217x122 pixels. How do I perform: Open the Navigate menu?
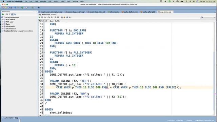click(x=43, y=1)
